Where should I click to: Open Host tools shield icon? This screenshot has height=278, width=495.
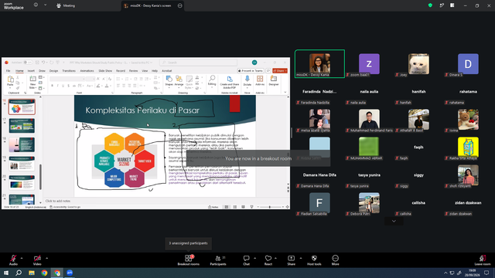[314, 259]
